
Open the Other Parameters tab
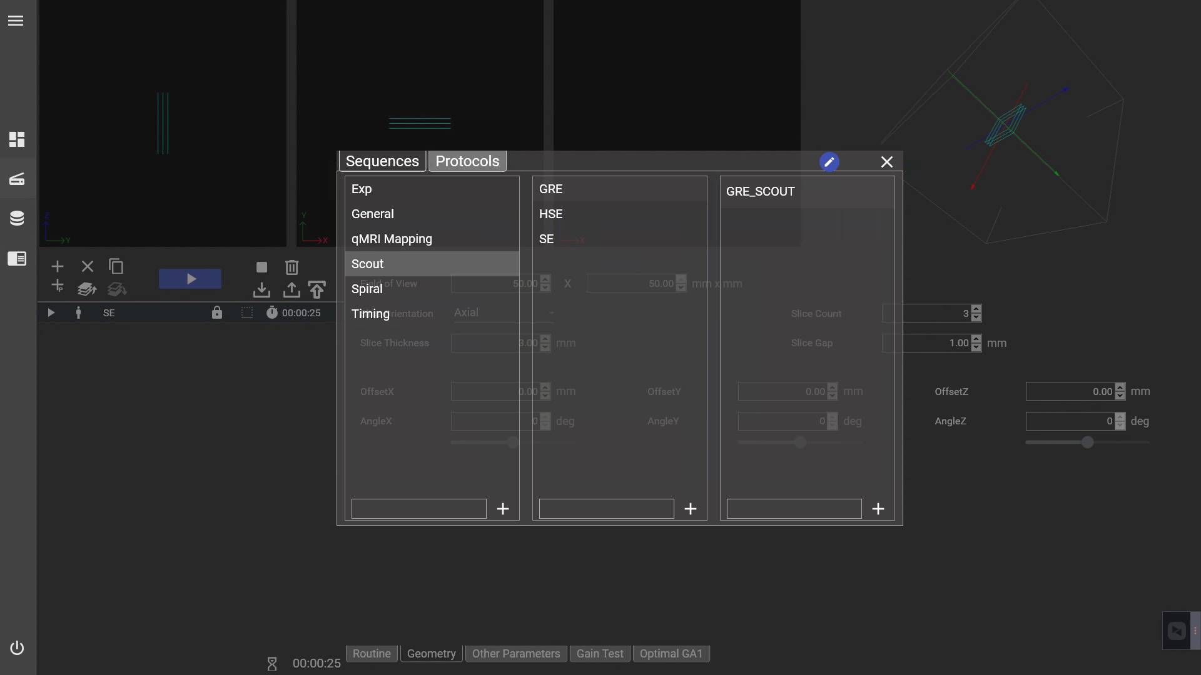click(x=515, y=653)
